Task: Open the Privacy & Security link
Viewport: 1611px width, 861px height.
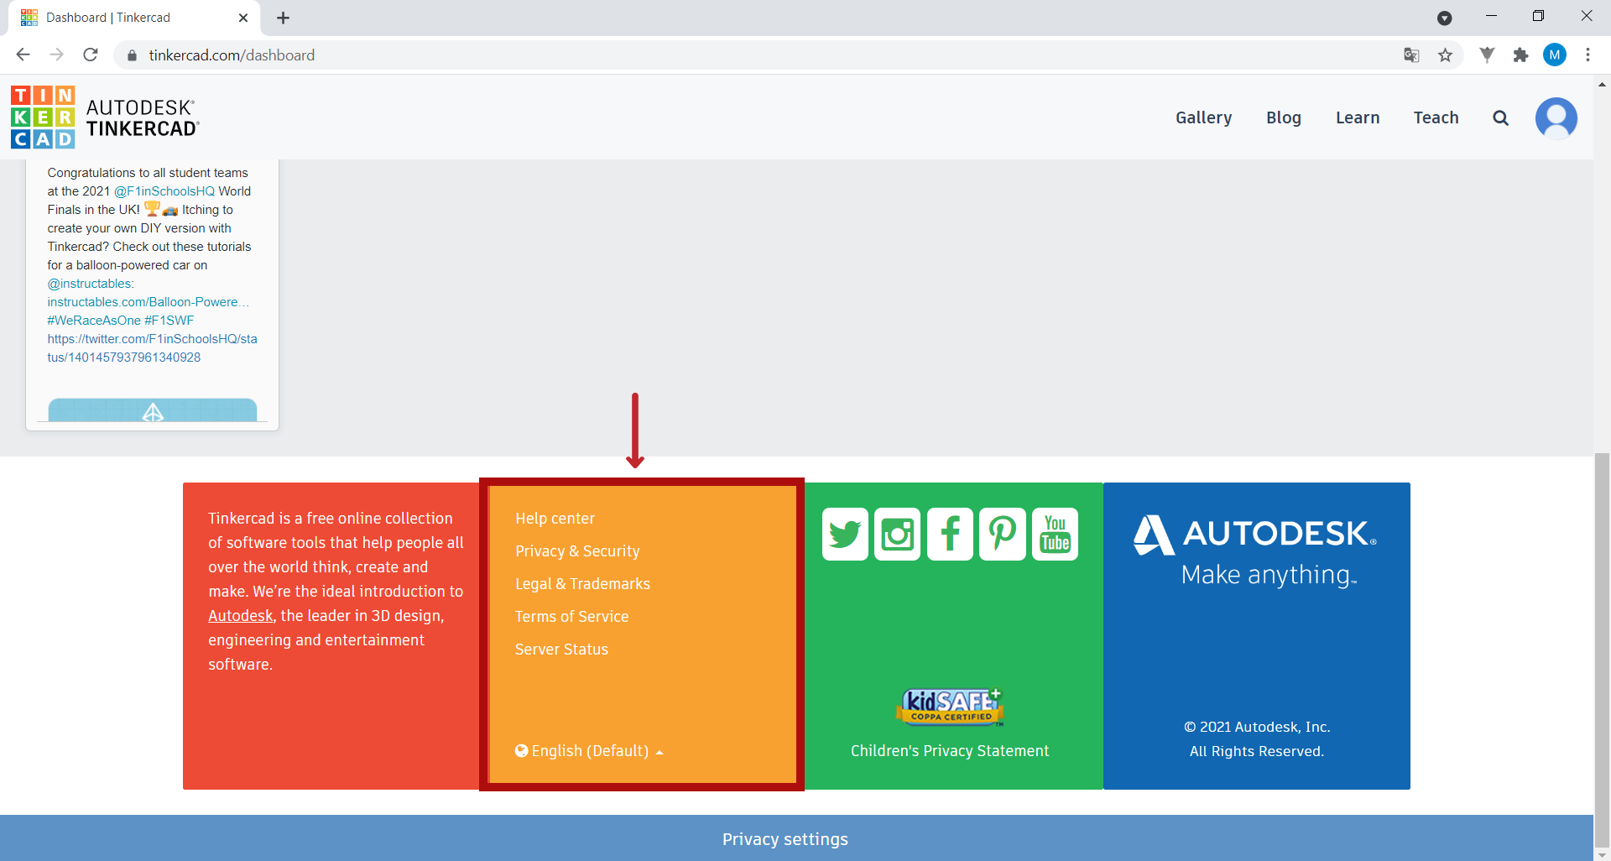Action: (577, 551)
